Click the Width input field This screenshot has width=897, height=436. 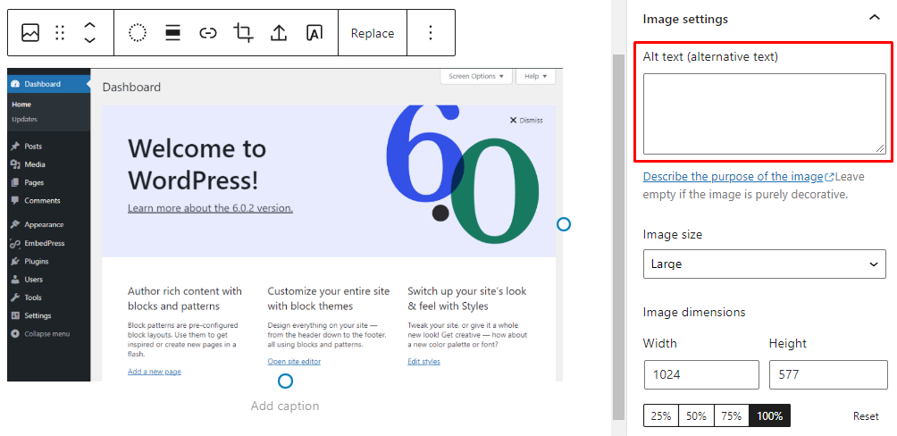(x=700, y=375)
